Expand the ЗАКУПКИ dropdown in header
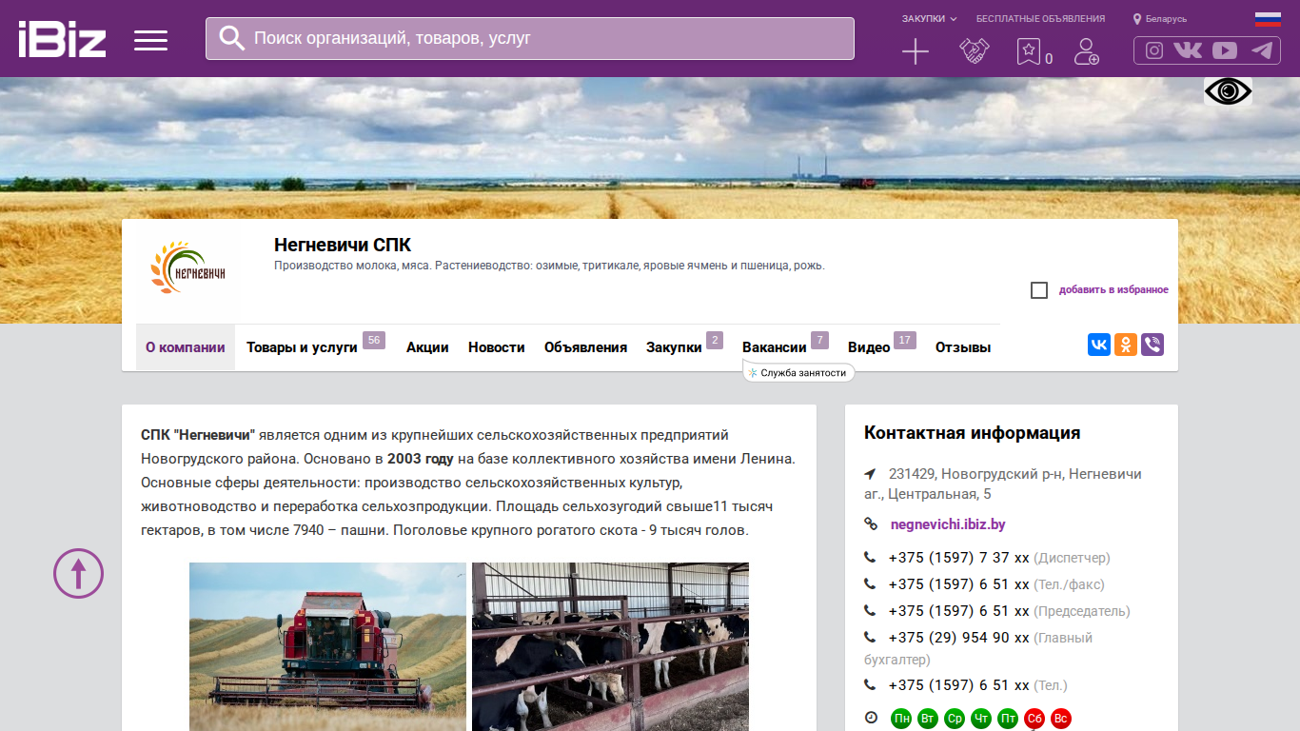The image size is (1300, 731). pyautogui.click(x=929, y=19)
